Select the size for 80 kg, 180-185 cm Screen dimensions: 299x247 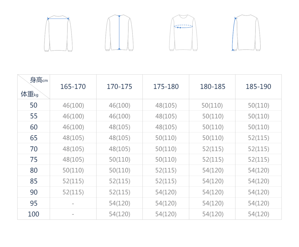click(213, 171)
